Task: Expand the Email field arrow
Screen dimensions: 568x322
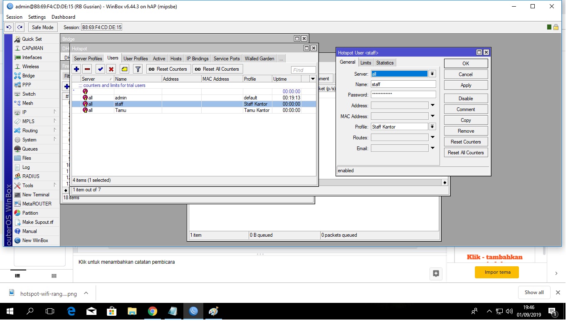Action: coord(432,148)
